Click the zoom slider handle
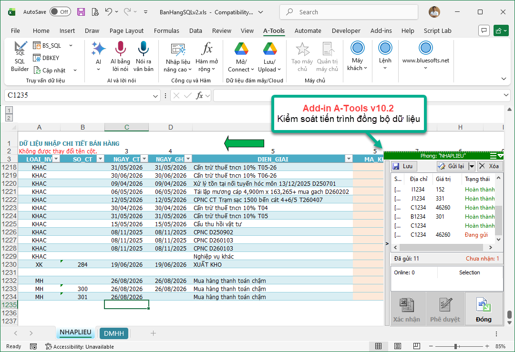Screen dimensions: 515x352 [455, 346]
